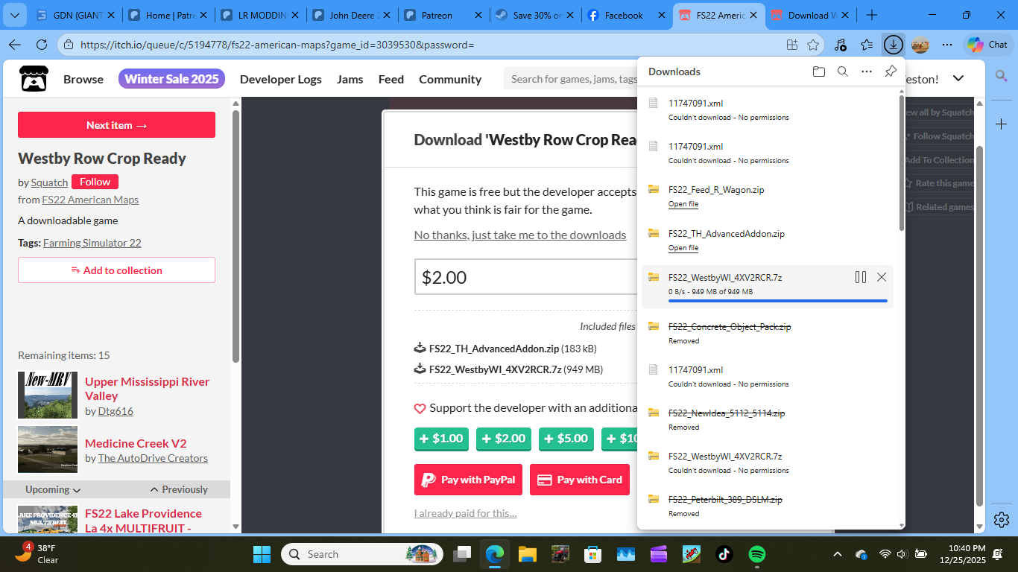1018x572 pixels.
Task: Open Browse in itch.io navigation
Action: pos(83,79)
